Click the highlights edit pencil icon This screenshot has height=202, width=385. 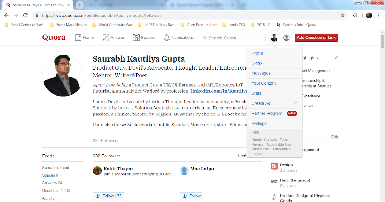click(x=336, y=58)
